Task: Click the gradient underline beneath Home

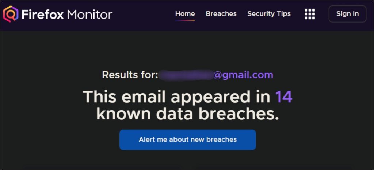Action: pos(185,20)
